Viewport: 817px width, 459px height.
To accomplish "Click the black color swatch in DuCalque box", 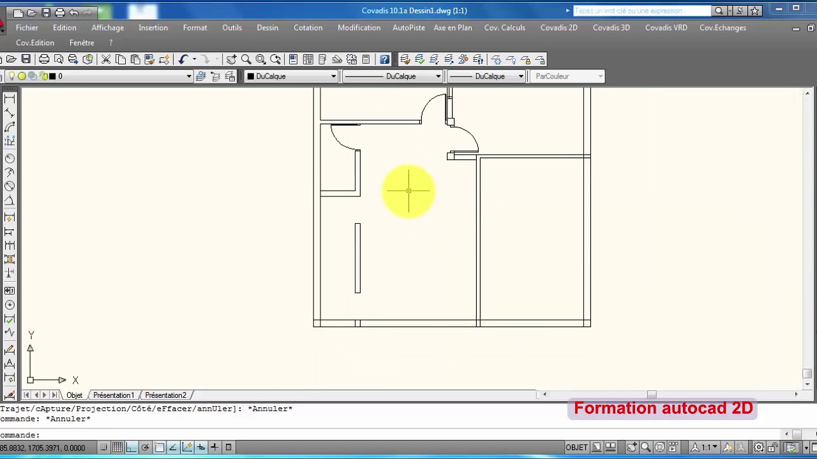I will pos(251,76).
